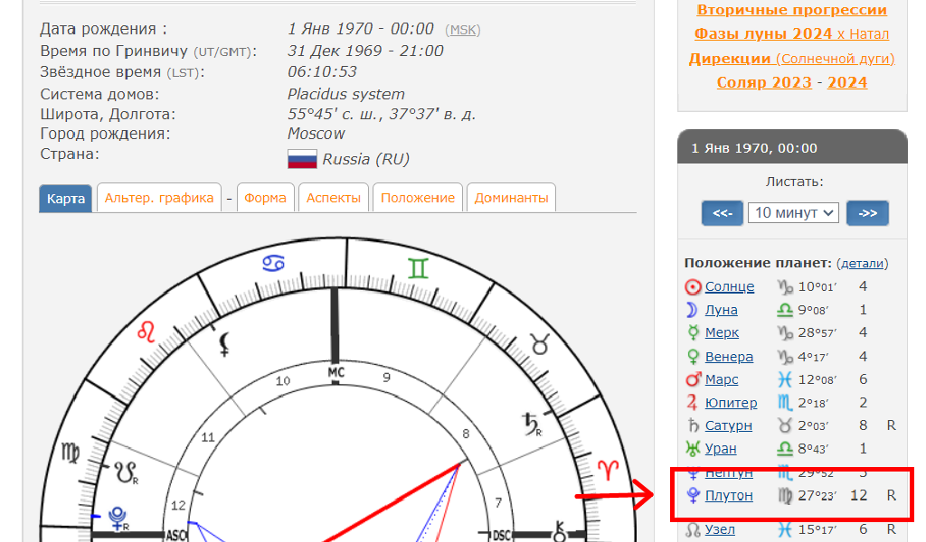
Task: Click the Saturn symbol icon beside Сатурн
Action: click(x=694, y=425)
